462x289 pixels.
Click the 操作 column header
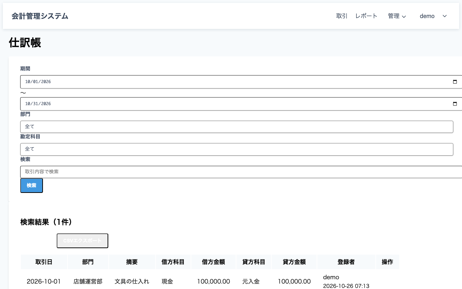point(387,262)
